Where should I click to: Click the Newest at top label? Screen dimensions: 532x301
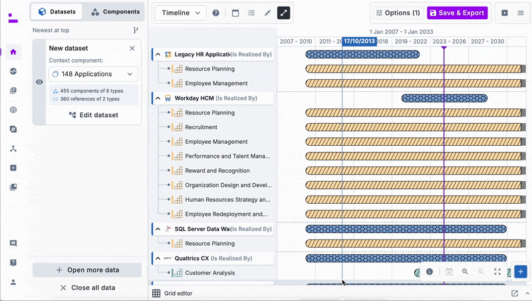51,30
